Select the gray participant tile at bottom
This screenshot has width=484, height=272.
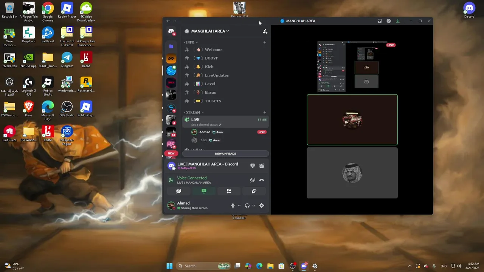(352, 173)
